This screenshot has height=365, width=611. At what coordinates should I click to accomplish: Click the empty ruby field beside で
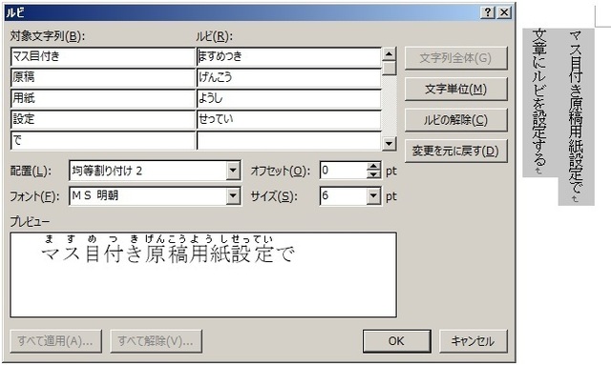(x=288, y=140)
